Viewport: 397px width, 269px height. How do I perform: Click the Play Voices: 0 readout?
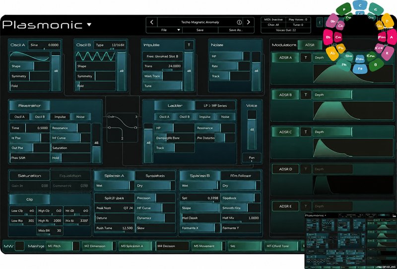point(298,19)
